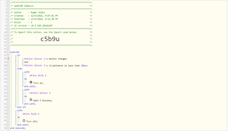The image size is (229, 131).
Task: Click the 'then' keyword on line 21
Action: (x=20, y=69)
